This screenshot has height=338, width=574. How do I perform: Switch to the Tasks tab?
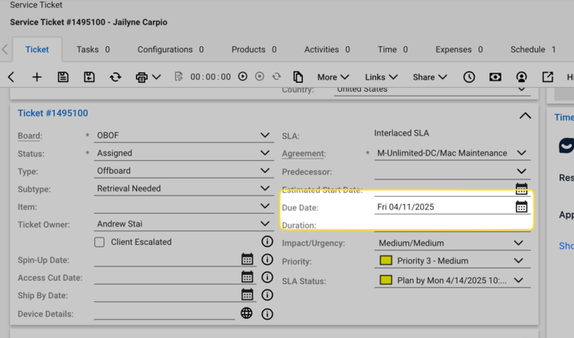[93, 49]
